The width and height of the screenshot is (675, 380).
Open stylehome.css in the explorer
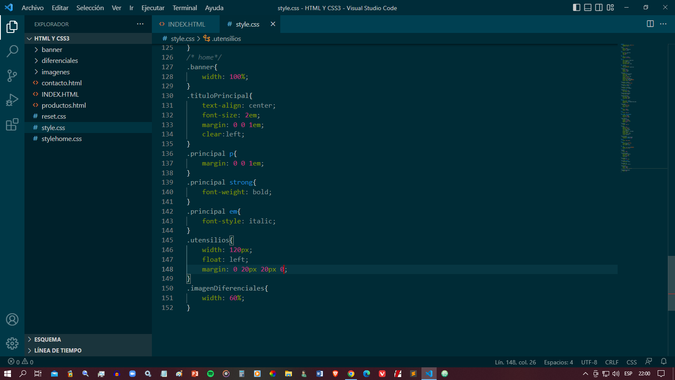pos(88,139)
